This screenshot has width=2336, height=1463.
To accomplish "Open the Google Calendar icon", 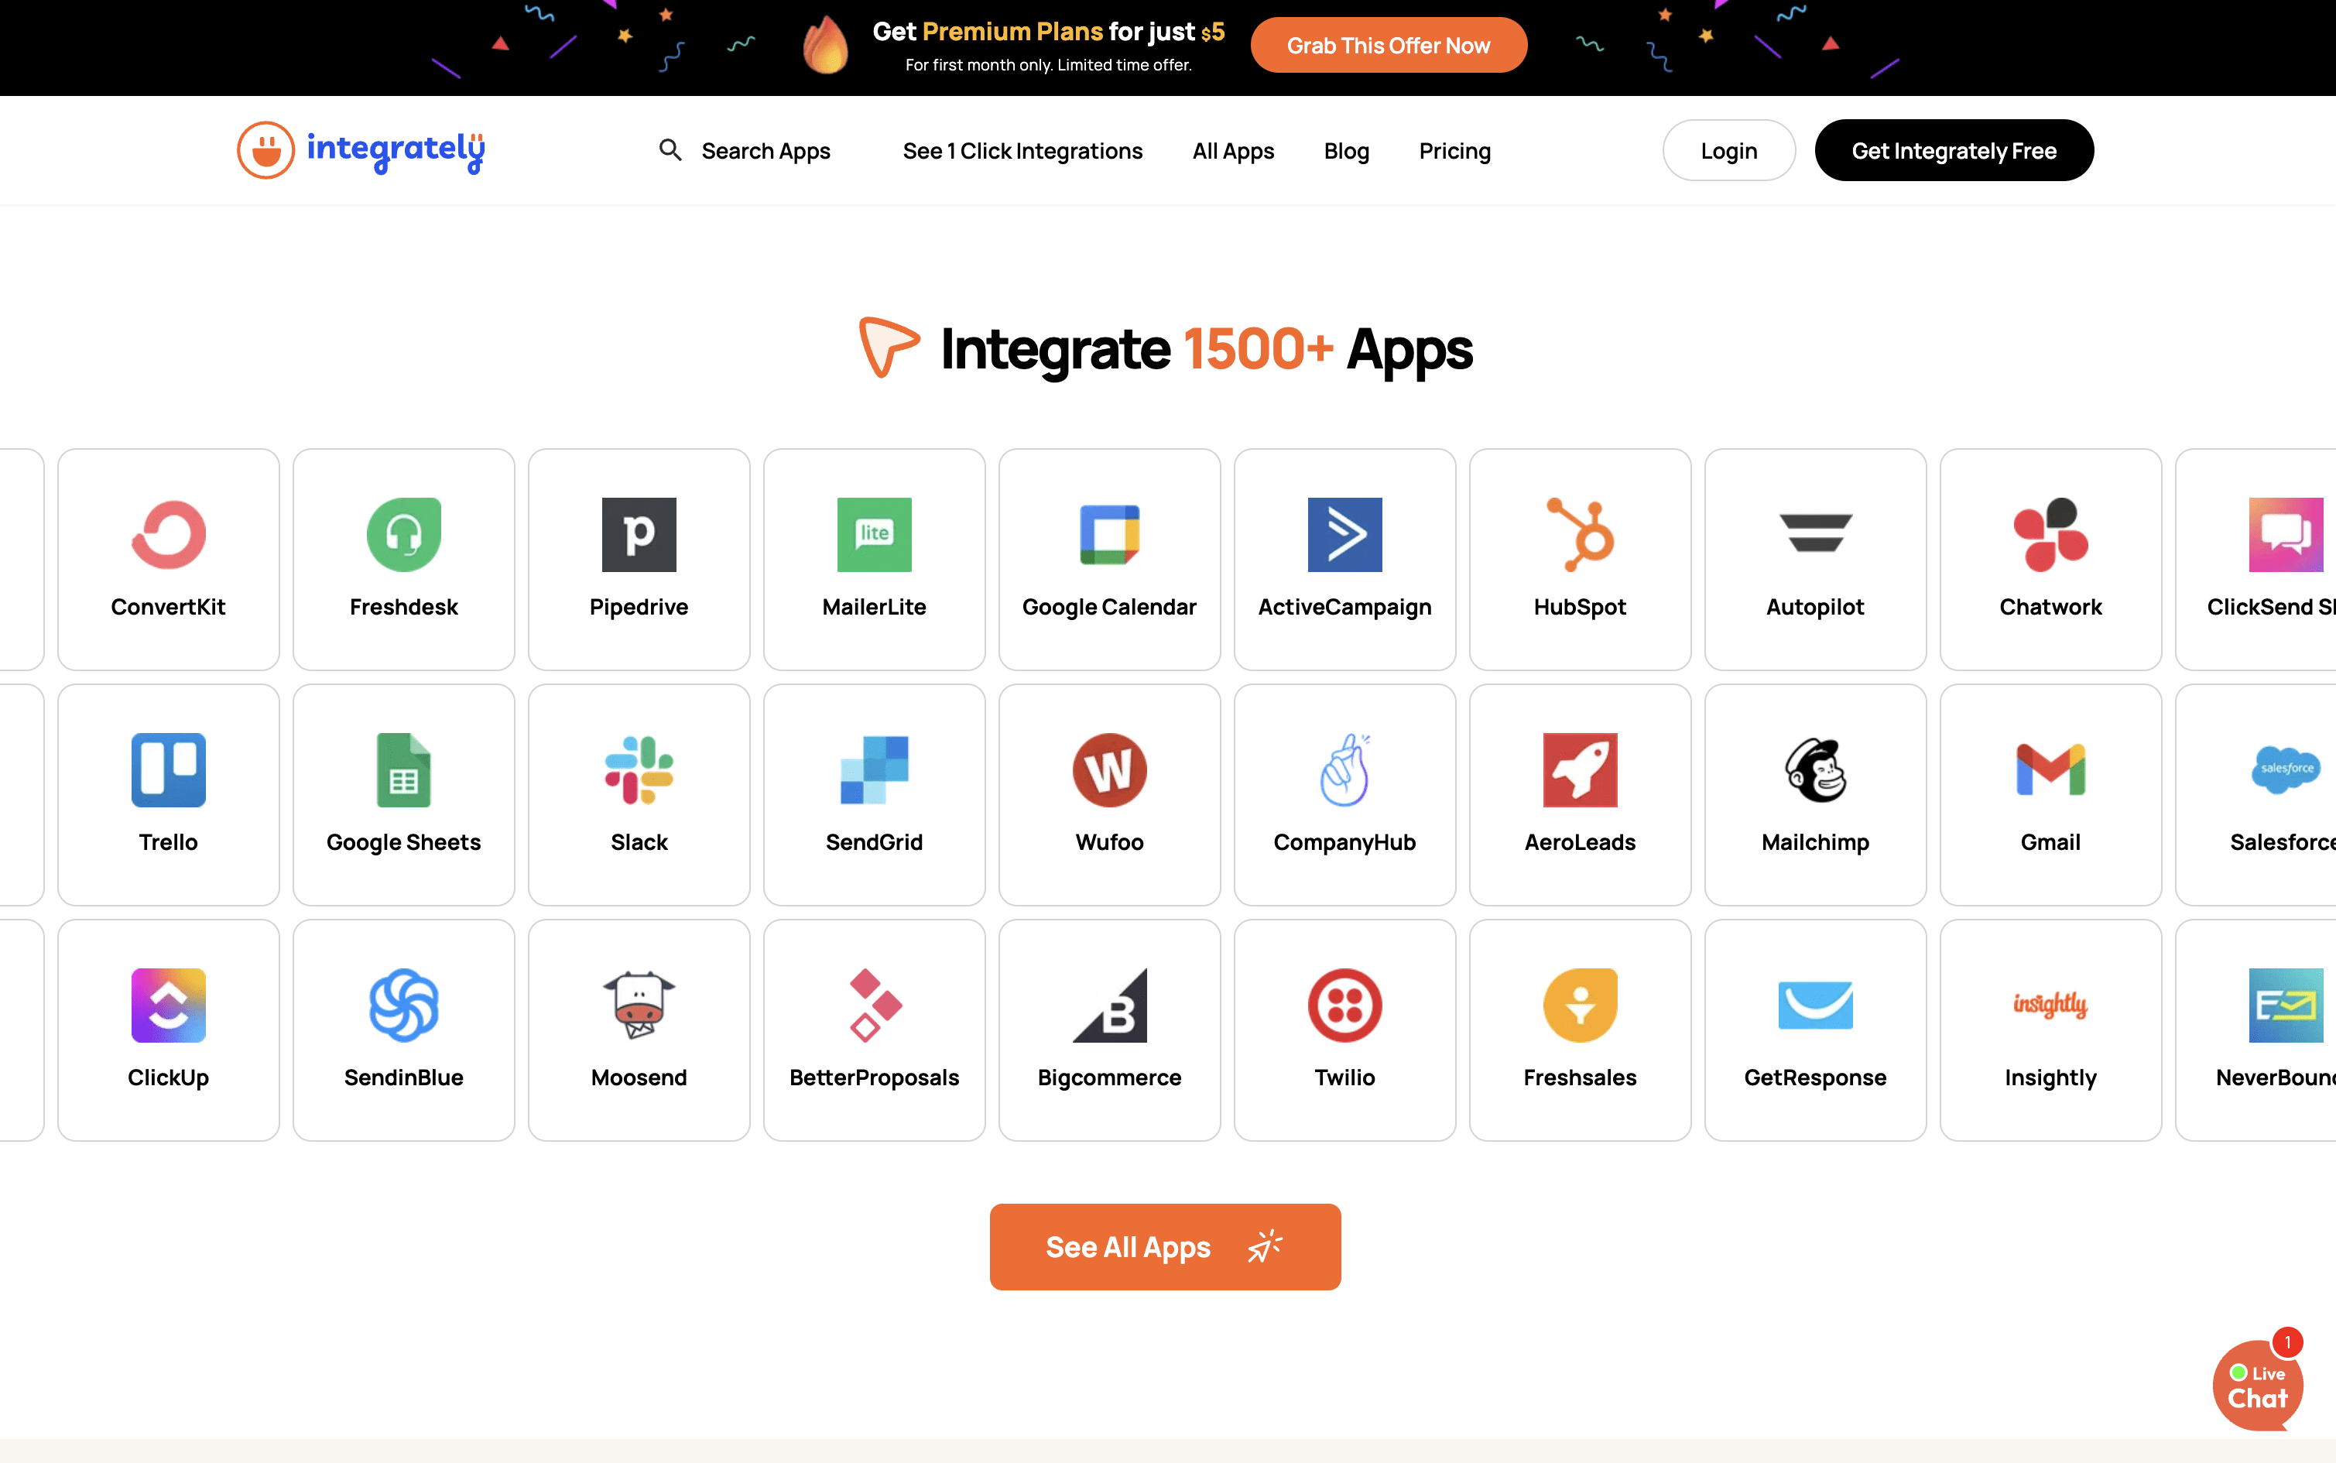I will click(x=1109, y=534).
